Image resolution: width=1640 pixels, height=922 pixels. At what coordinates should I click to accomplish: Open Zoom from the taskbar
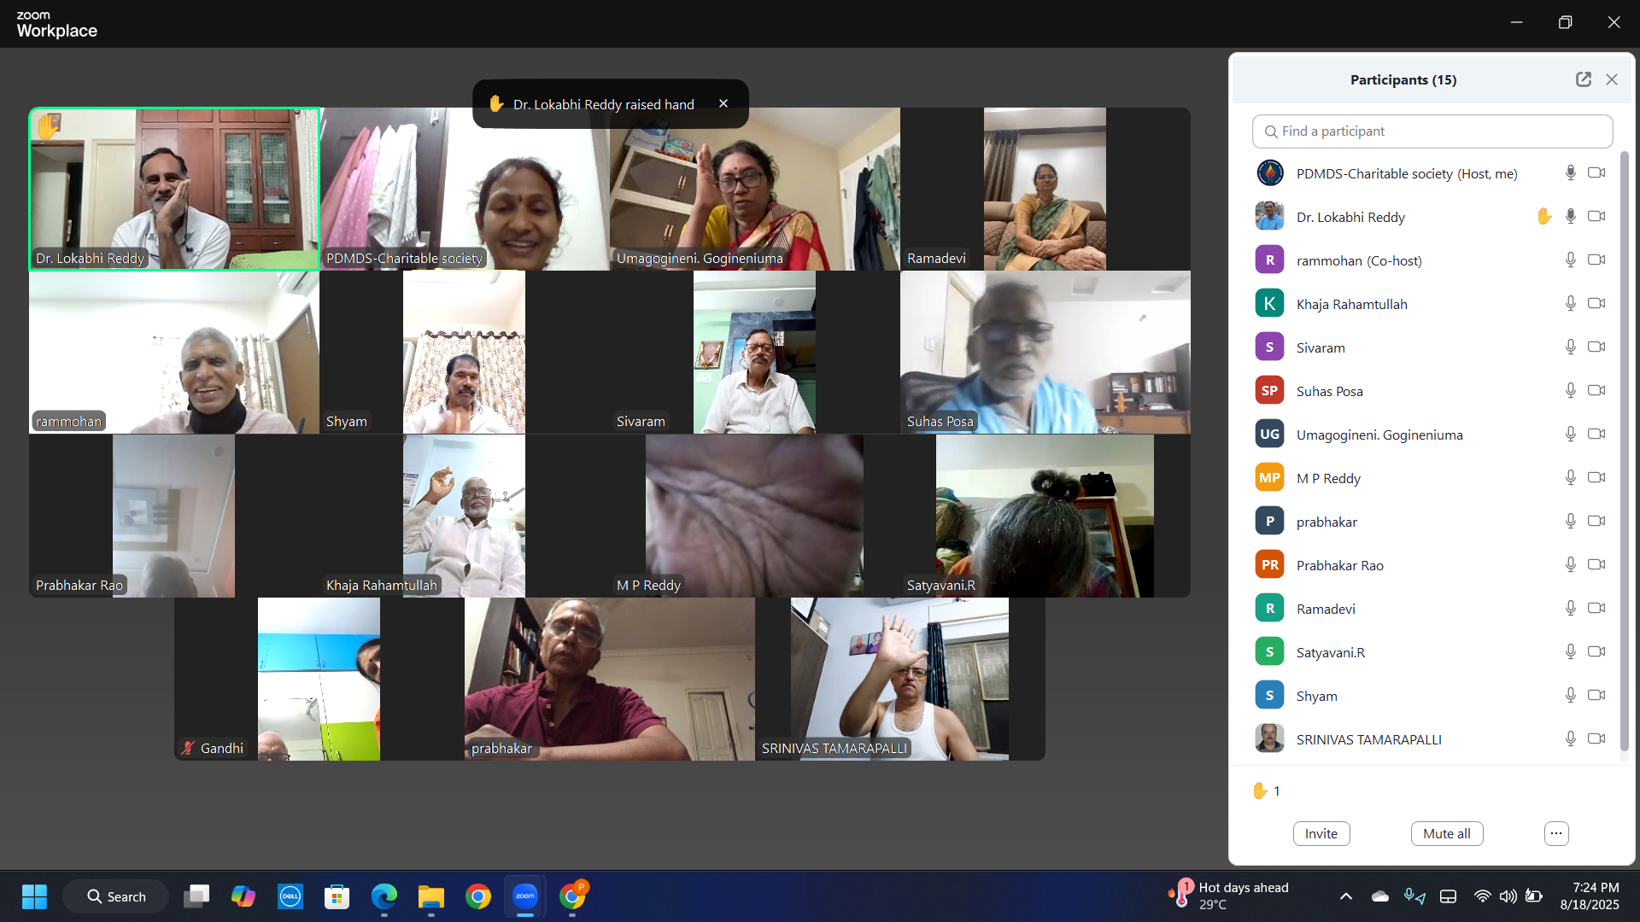point(525,896)
